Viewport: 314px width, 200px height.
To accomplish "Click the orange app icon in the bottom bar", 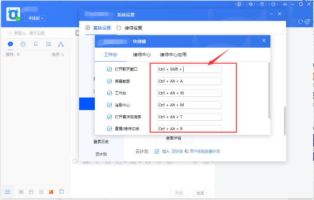I will 51,192.
